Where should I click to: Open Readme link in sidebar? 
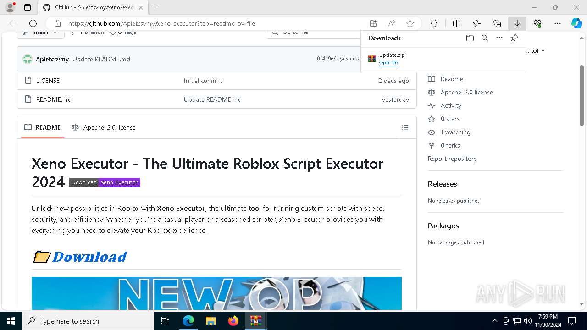click(x=452, y=79)
